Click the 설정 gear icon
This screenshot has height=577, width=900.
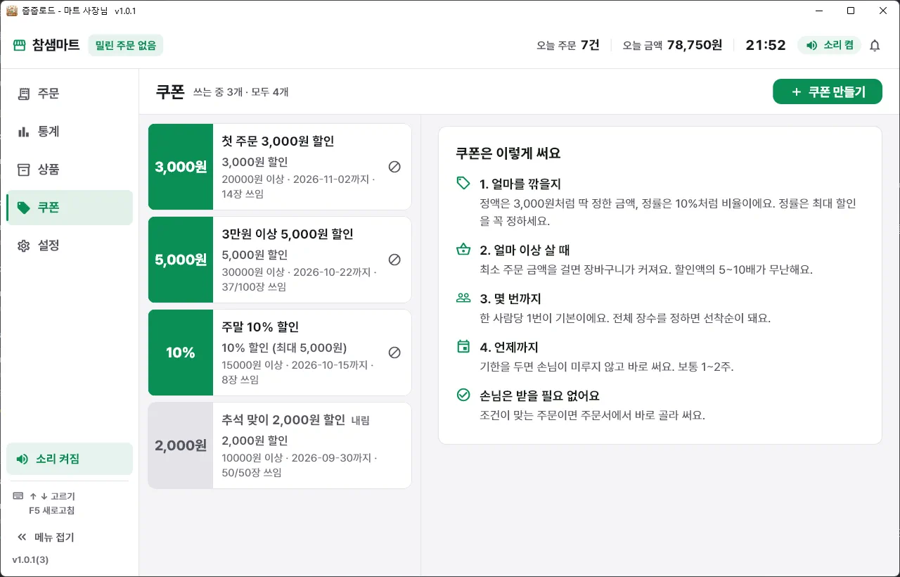click(x=24, y=246)
